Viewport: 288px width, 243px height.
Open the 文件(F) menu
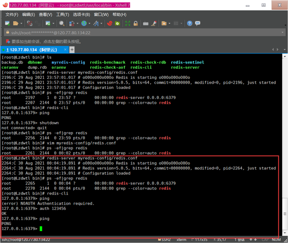(12, 14)
